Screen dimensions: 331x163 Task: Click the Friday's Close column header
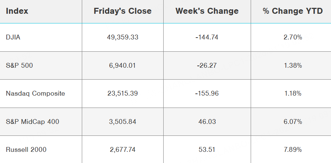[123, 11]
